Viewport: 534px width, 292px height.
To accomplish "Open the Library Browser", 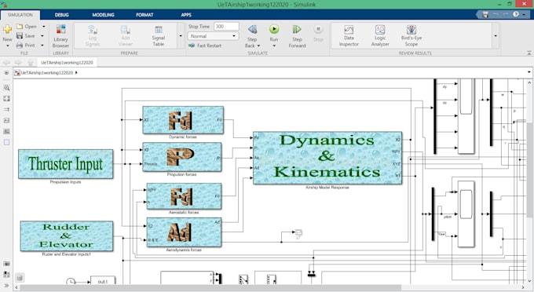I will pos(61,36).
